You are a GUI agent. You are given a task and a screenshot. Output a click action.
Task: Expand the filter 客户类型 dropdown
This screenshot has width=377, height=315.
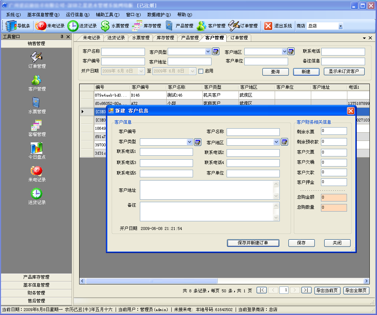(208, 52)
